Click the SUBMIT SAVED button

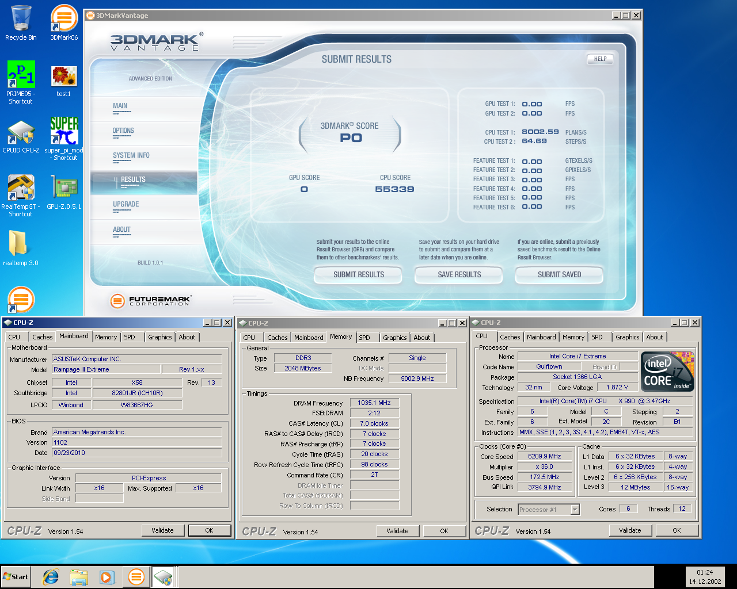coord(559,275)
